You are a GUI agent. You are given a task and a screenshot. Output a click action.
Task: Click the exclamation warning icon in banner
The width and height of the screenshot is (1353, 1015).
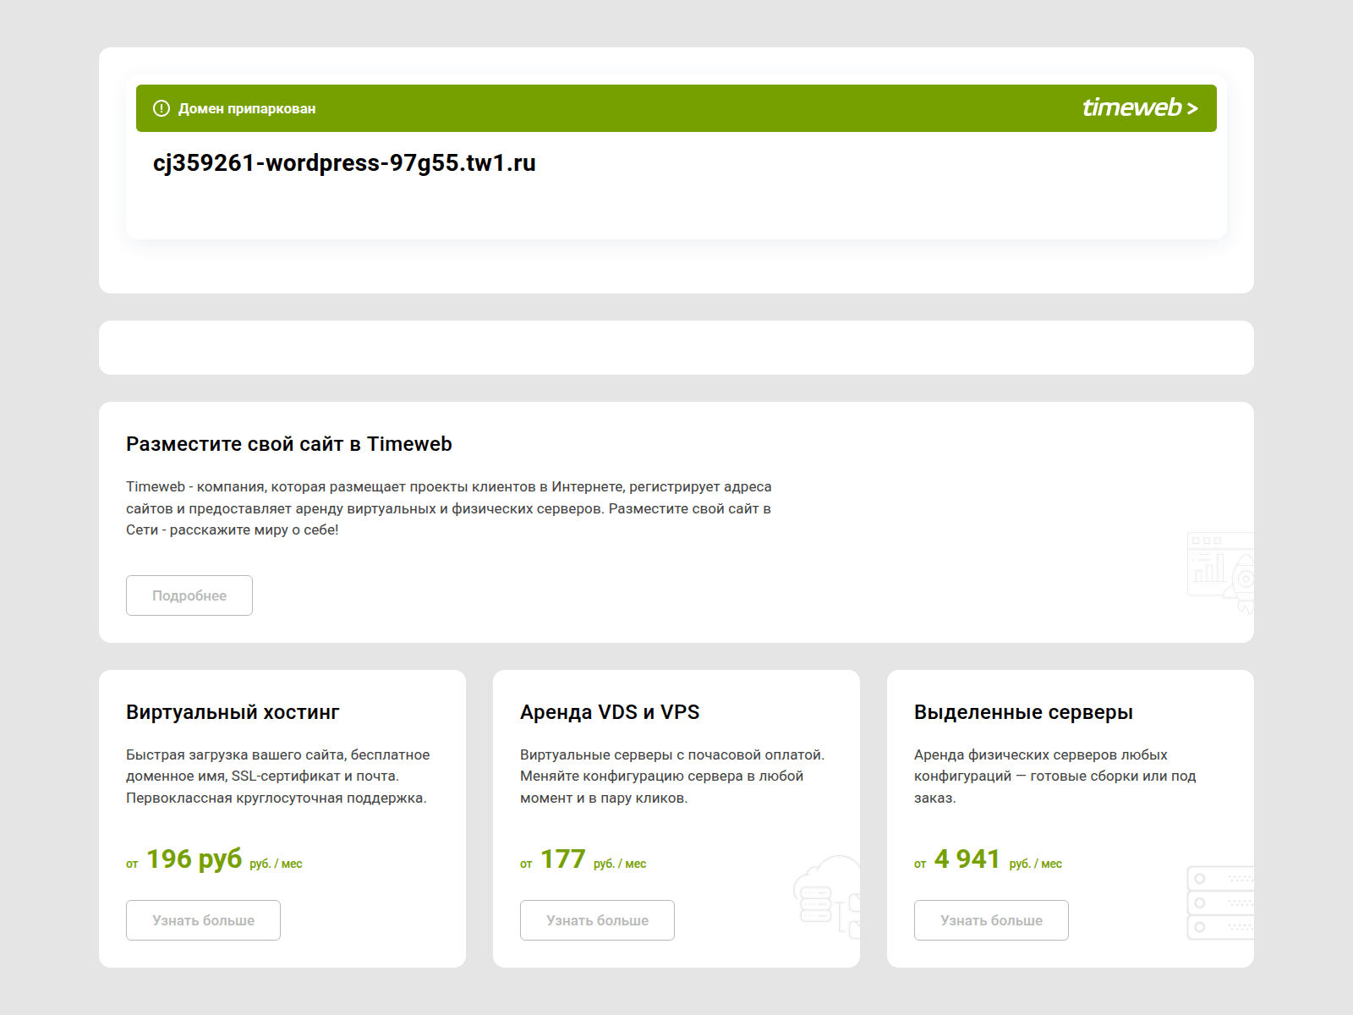click(x=161, y=108)
